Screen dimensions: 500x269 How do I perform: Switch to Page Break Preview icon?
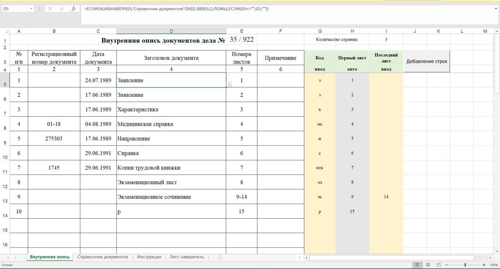click(439, 265)
